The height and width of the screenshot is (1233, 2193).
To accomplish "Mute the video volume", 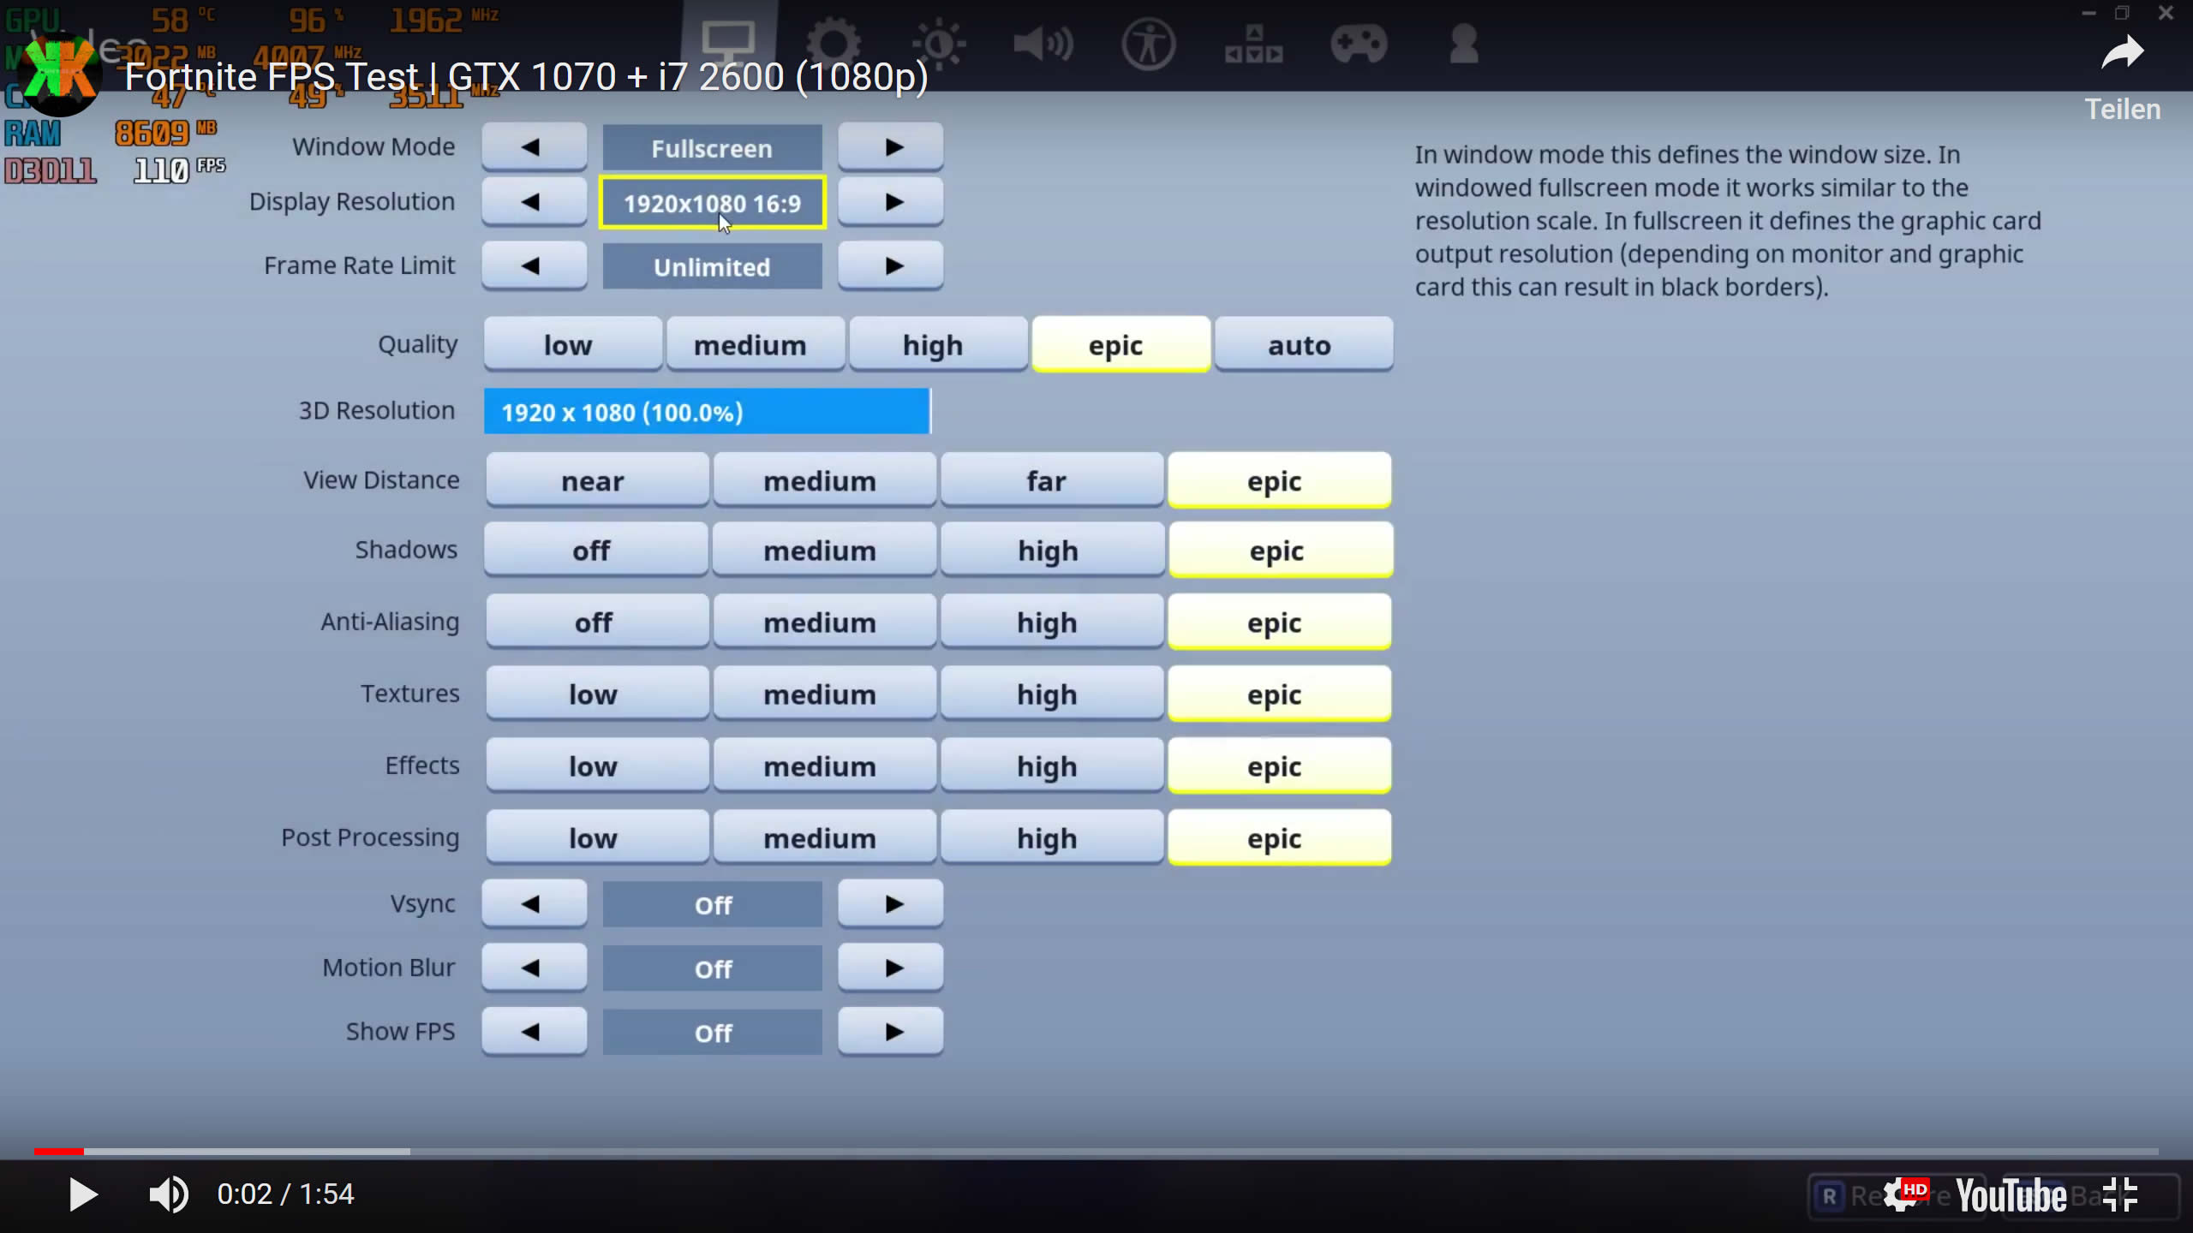I will [169, 1194].
